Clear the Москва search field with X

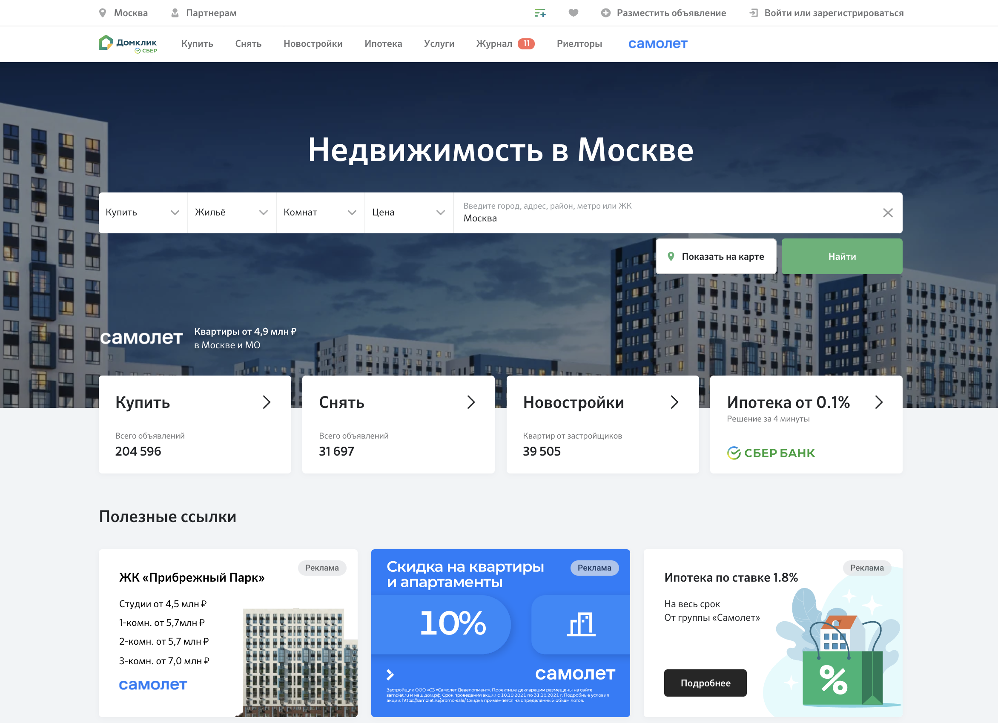tap(888, 213)
